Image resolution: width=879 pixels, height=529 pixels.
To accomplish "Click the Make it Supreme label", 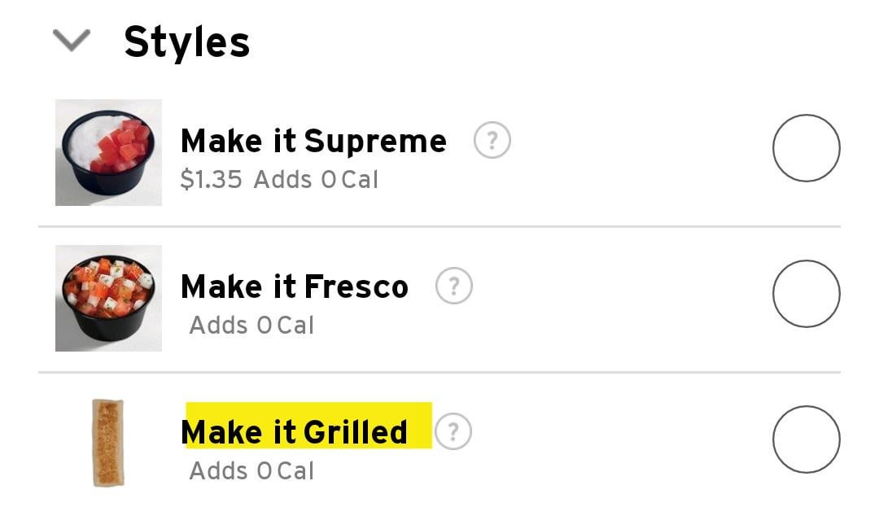I will (x=313, y=142).
